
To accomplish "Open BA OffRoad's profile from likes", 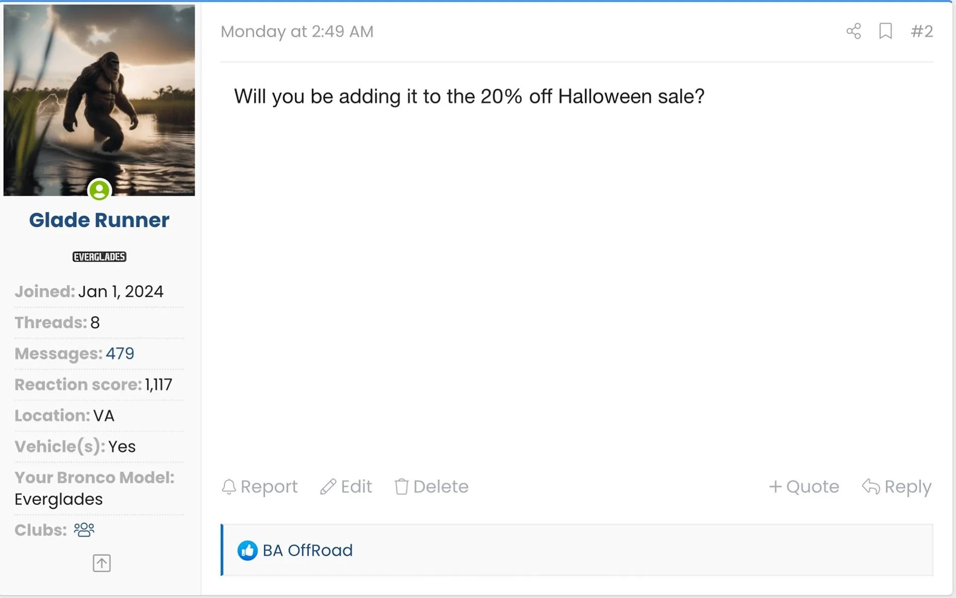I will 307,550.
